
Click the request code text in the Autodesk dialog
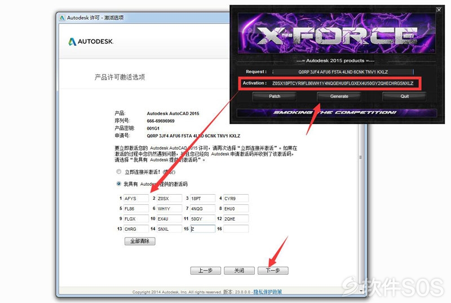pos(193,136)
